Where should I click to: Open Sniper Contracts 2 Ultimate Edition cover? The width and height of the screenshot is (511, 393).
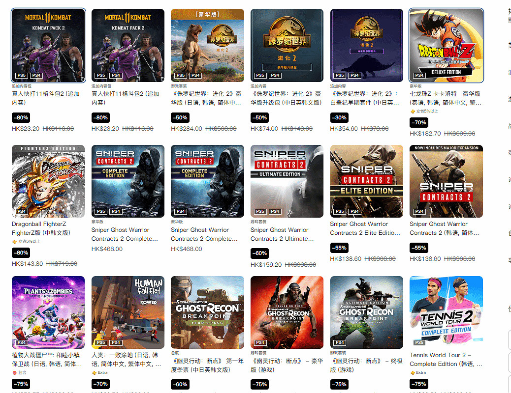(287, 181)
